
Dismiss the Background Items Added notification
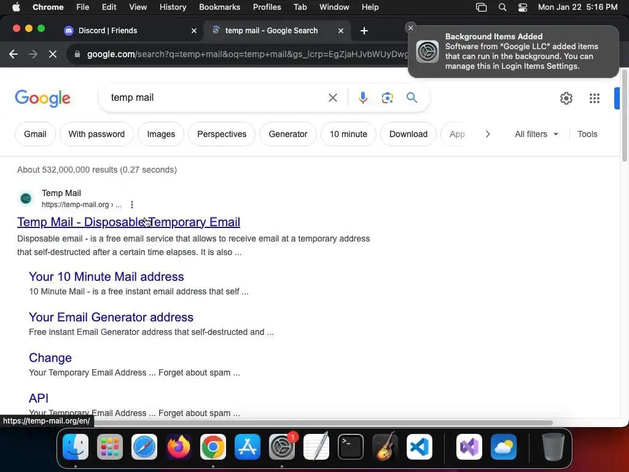(x=410, y=28)
